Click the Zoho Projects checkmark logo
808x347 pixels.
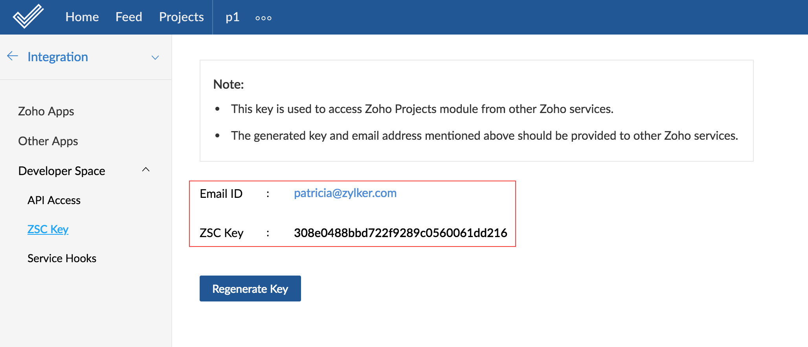tap(28, 16)
